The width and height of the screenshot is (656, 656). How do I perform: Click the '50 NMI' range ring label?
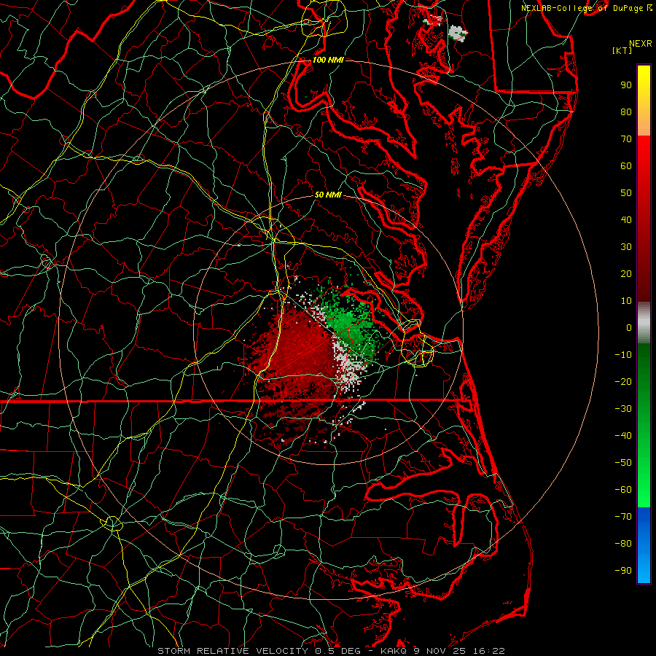pos(328,195)
